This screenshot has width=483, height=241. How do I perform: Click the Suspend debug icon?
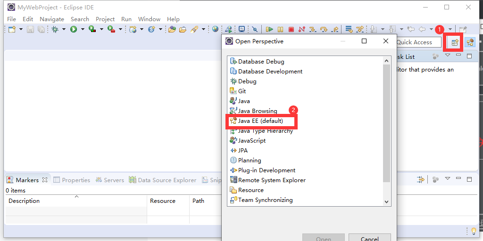tap(280, 29)
